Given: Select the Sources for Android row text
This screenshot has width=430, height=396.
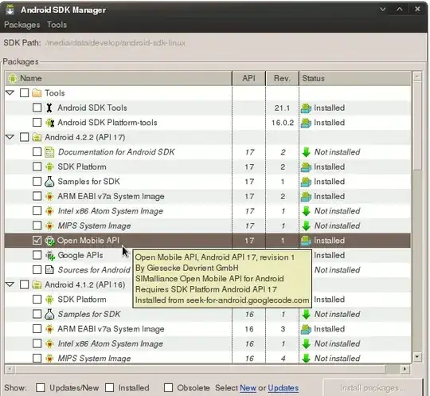Looking at the screenshot, I should (x=94, y=270).
